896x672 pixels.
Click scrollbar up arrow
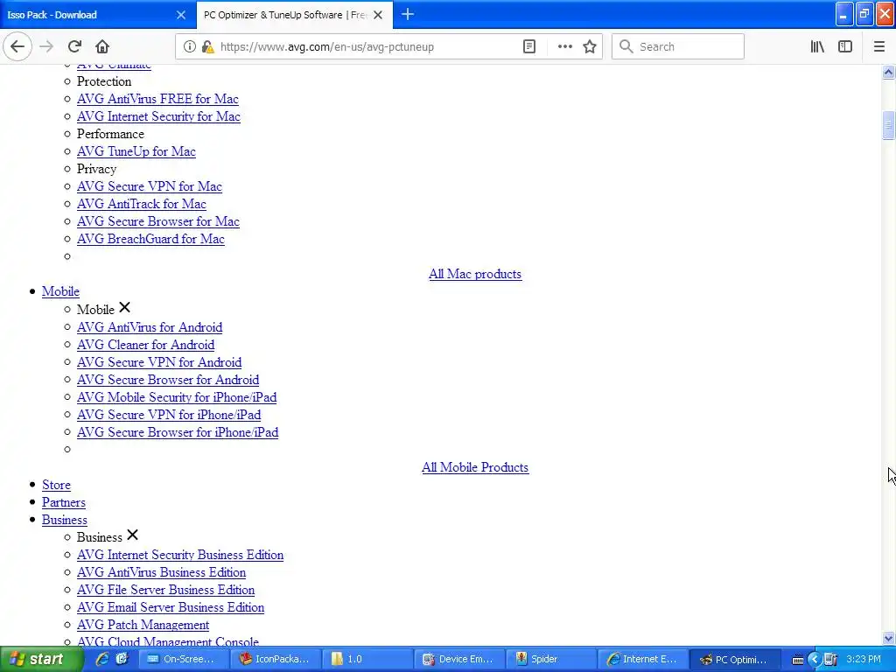pos(888,72)
